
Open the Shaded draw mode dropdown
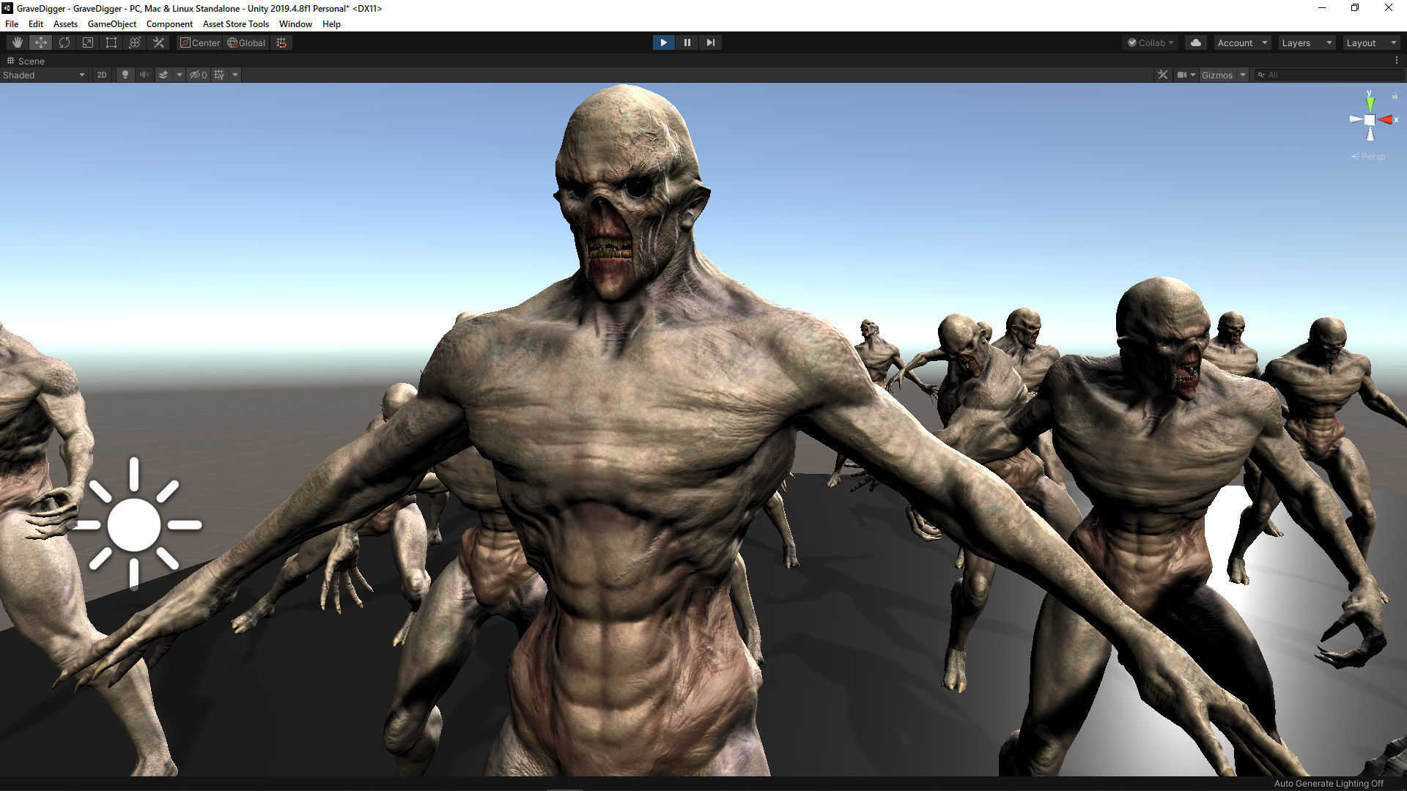point(44,75)
